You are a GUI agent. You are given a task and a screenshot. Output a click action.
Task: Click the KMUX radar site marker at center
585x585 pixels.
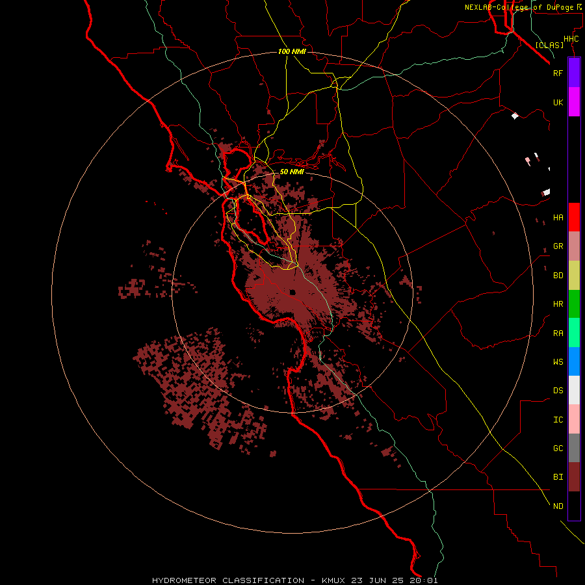click(292, 292)
